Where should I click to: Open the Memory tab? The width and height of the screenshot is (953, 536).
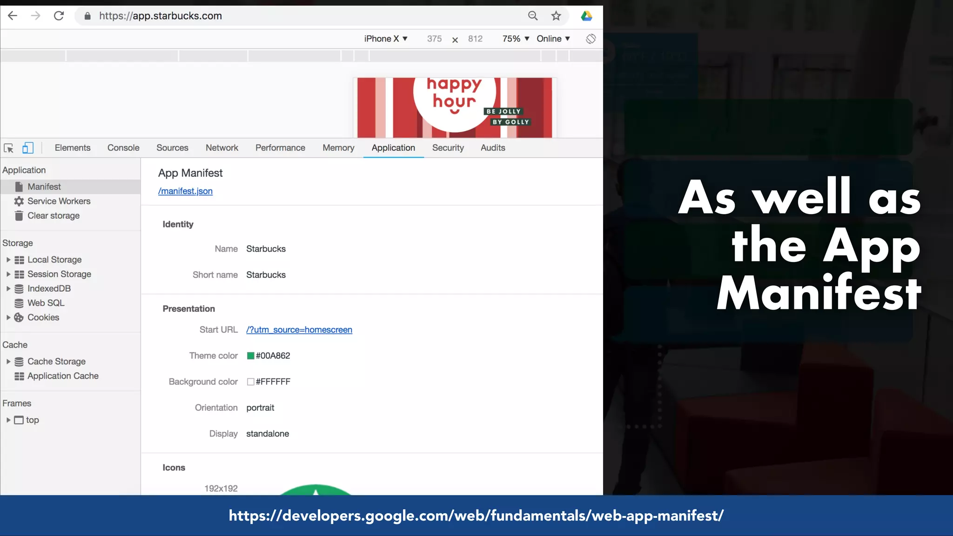(338, 148)
